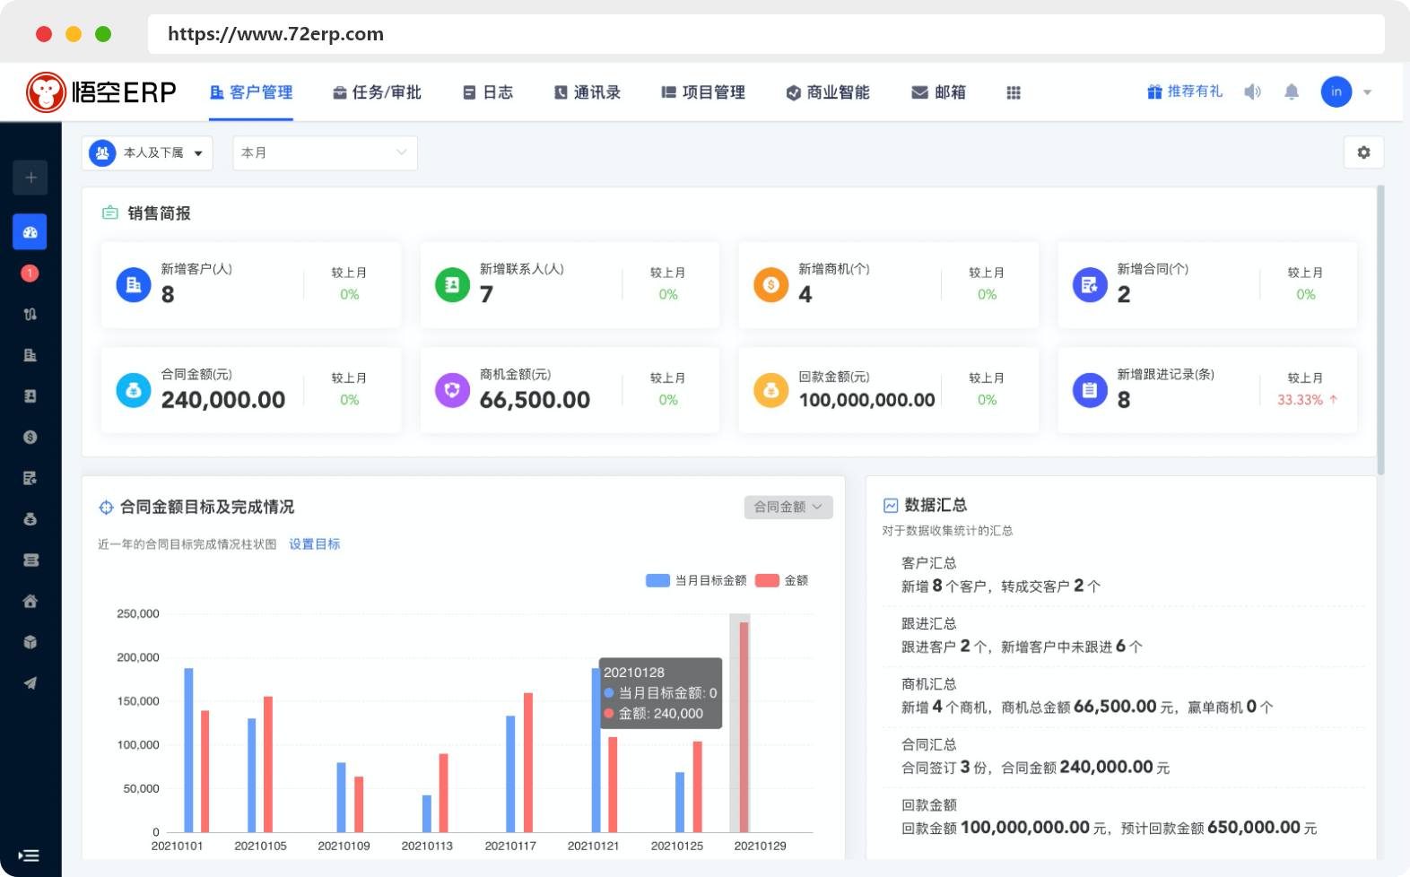Open the dashboard gauge sidebar icon
Viewport: 1410px width, 877px height.
pyautogui.click(x=30, y=232)
